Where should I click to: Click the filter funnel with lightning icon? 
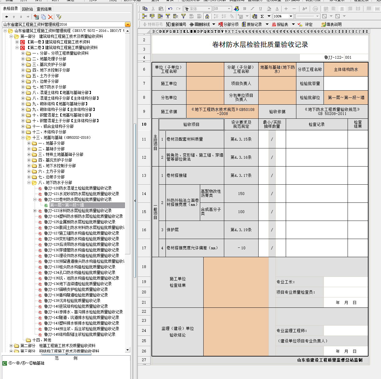click(59, 17)
